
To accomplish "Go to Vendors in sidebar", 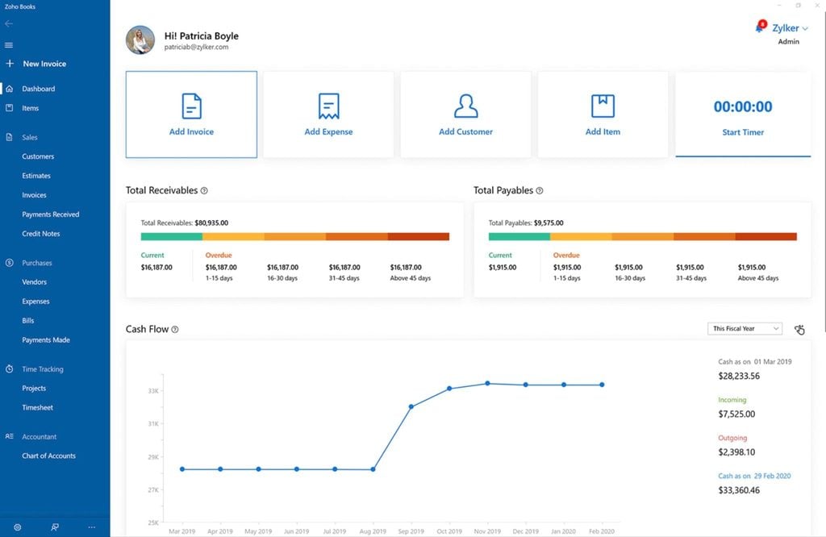I will [x=34, y=282].
